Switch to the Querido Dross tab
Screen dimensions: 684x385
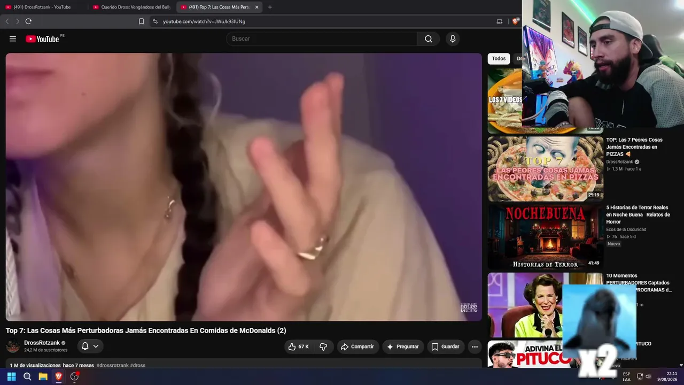(x=132, y=7)
